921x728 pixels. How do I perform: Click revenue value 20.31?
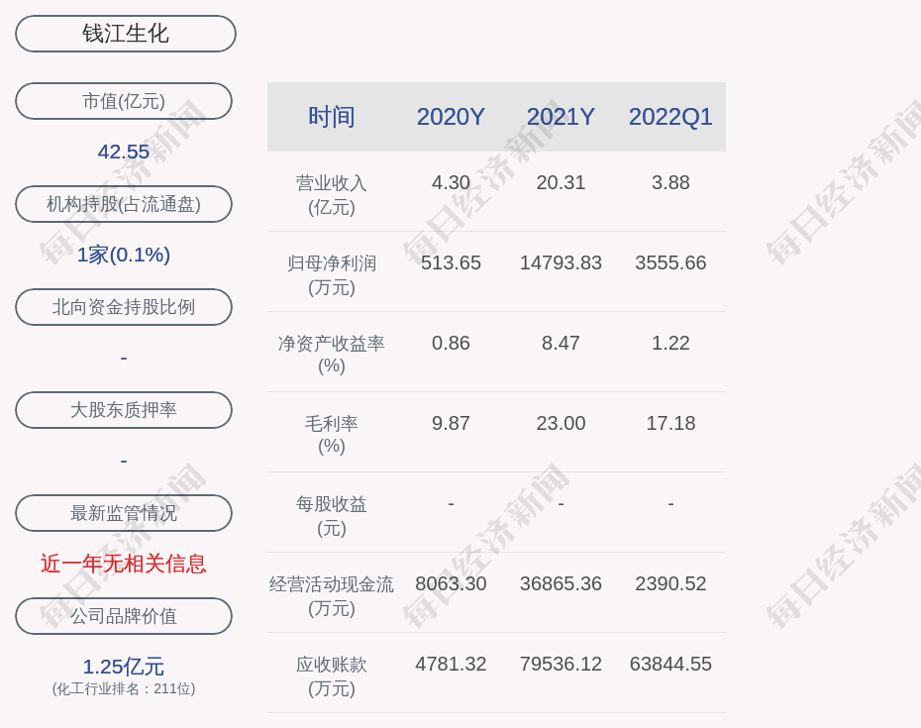[x=561, y=182]
